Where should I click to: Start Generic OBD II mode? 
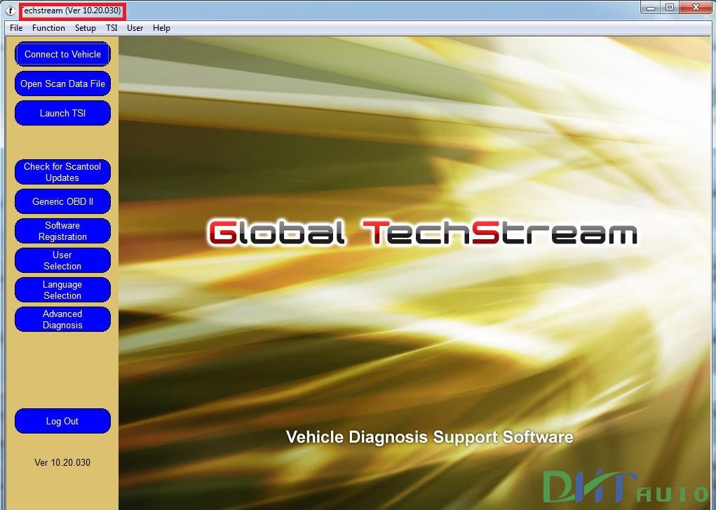coord(62,201)
